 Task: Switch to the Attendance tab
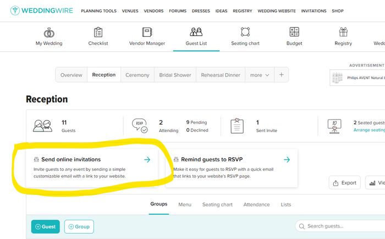(x=256, y=204)
